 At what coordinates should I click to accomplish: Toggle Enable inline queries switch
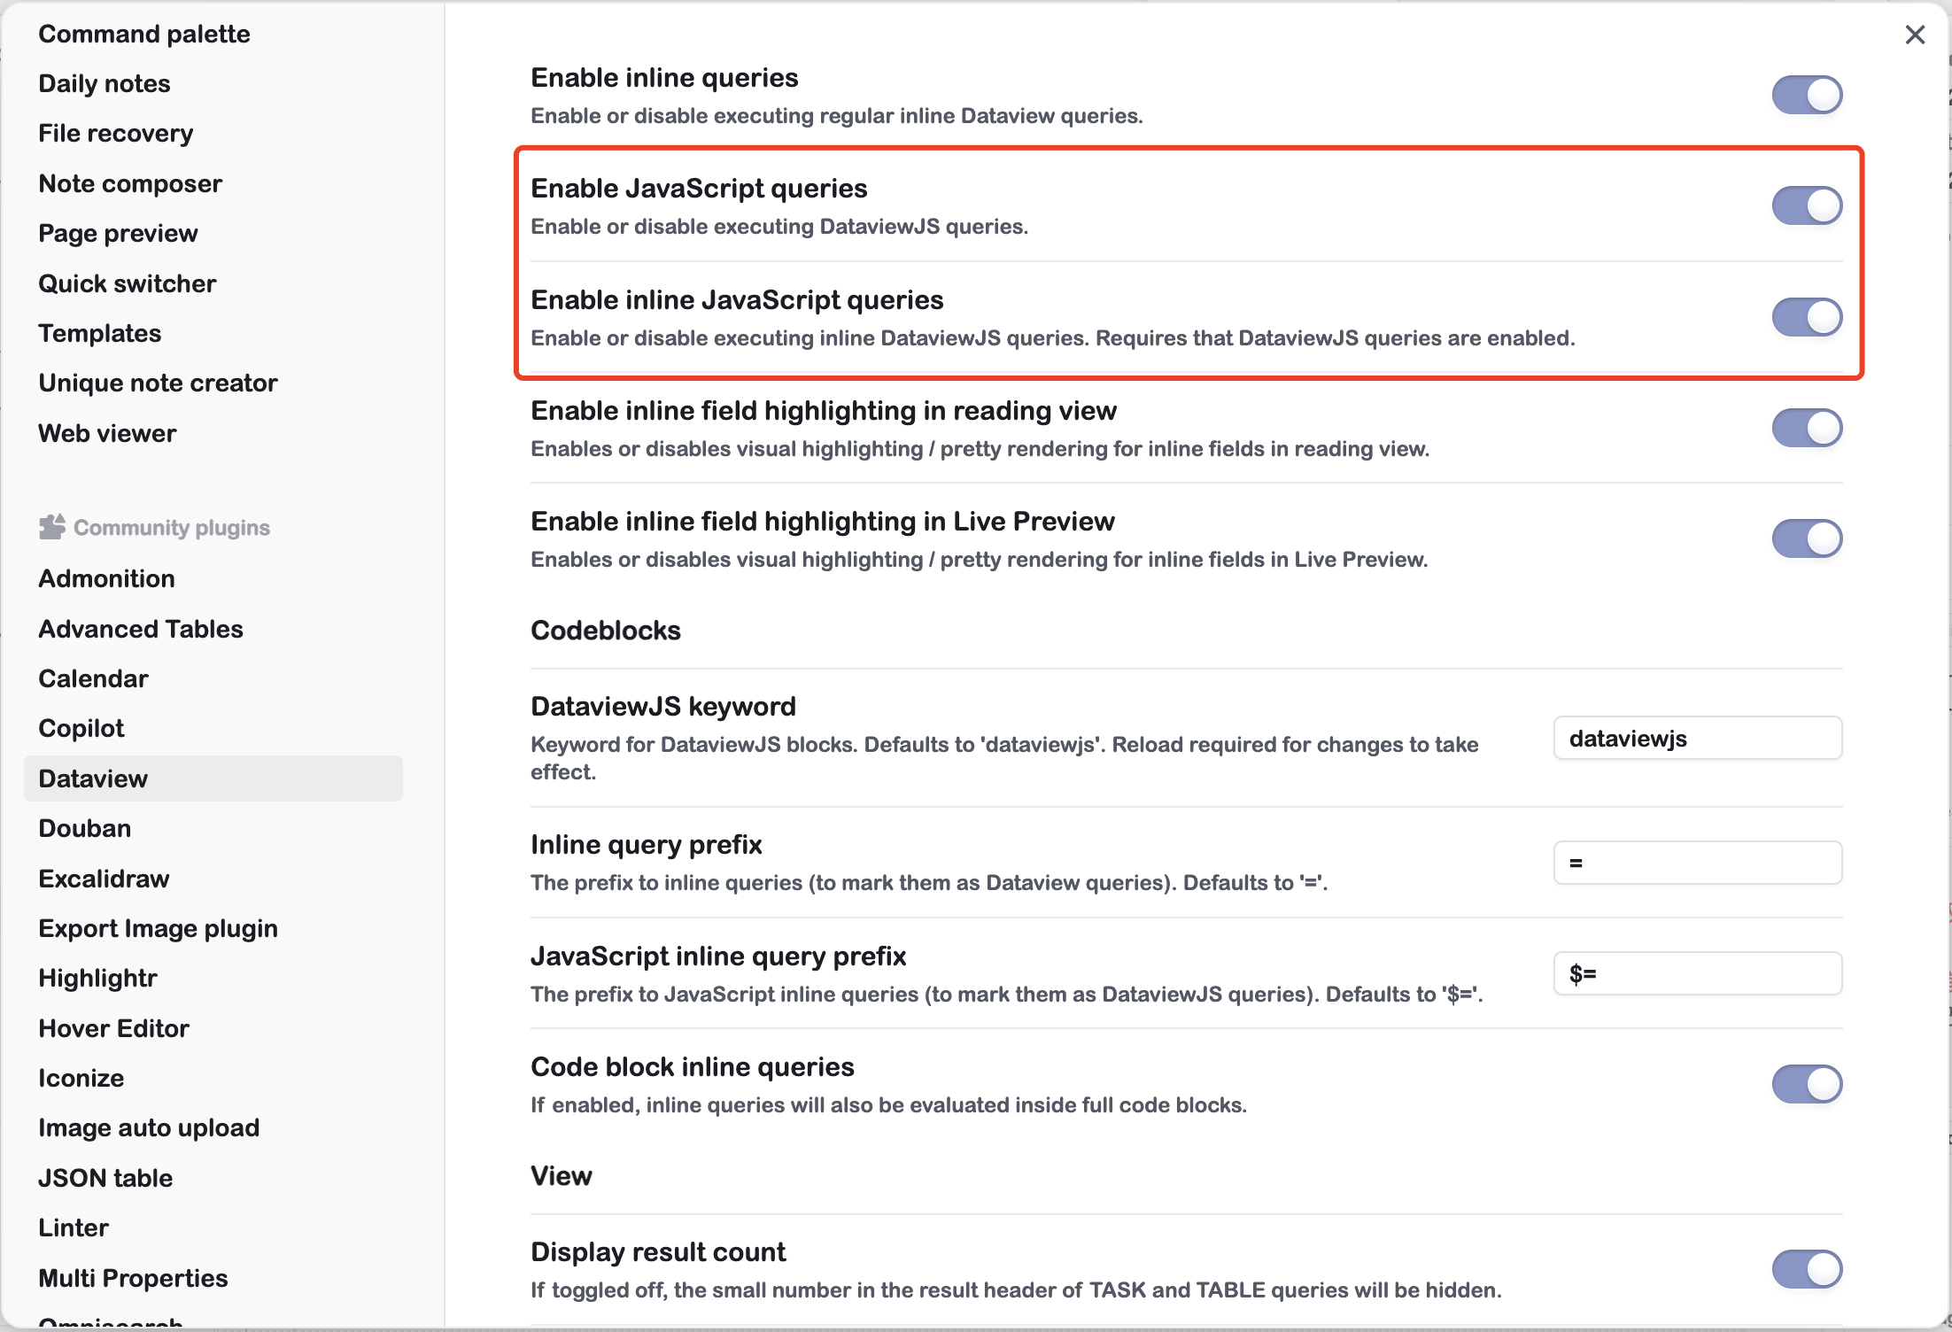[x=1807, y=95]
